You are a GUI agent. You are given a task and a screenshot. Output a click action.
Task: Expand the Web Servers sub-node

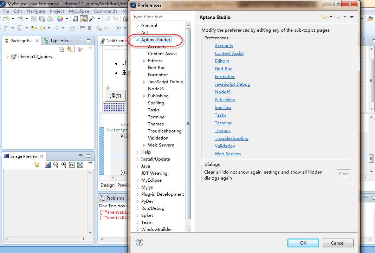[144, 145]
